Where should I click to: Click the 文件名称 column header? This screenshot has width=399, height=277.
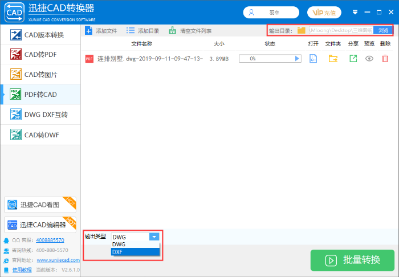(x=142, y=44)
